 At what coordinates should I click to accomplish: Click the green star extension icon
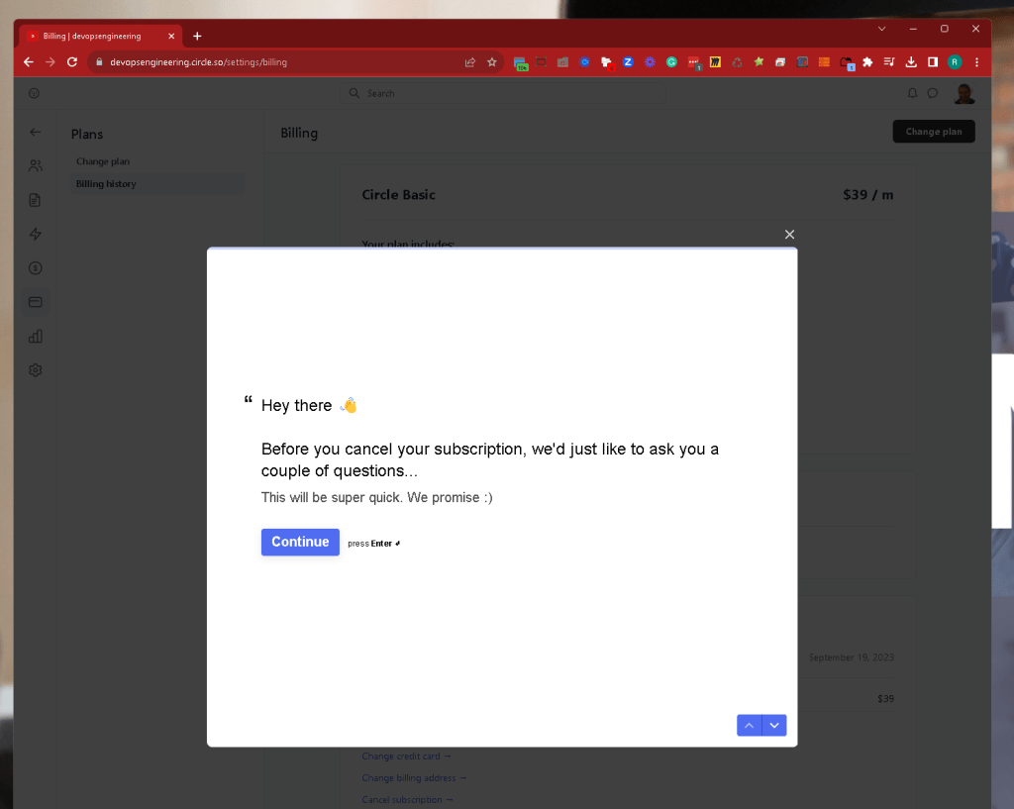point(759,62)
